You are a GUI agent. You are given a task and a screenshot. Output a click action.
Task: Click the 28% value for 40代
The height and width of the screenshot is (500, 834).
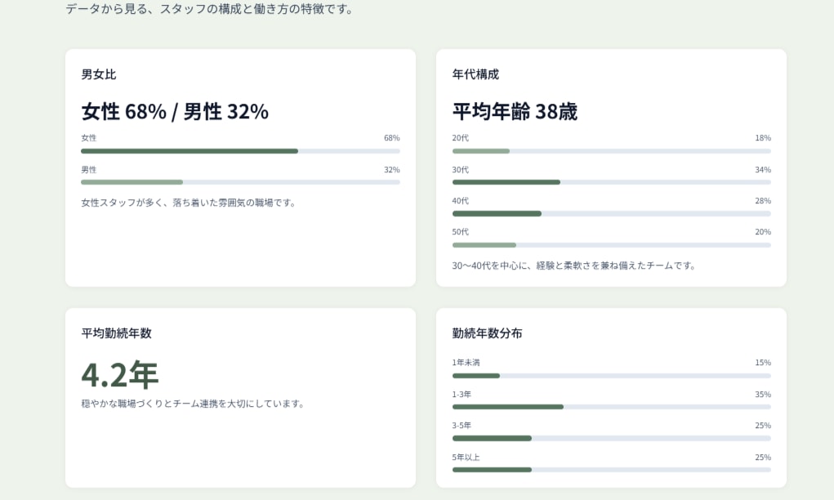763,200
